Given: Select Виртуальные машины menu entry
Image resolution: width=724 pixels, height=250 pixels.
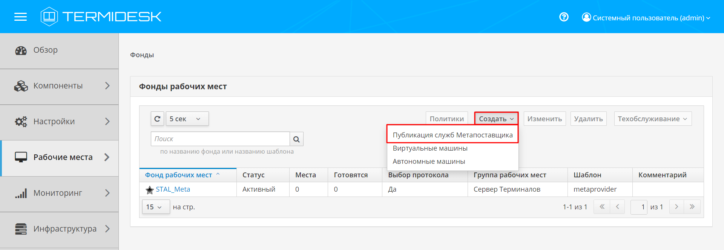Looking at the screenshot, I should (x=452, y=148).
